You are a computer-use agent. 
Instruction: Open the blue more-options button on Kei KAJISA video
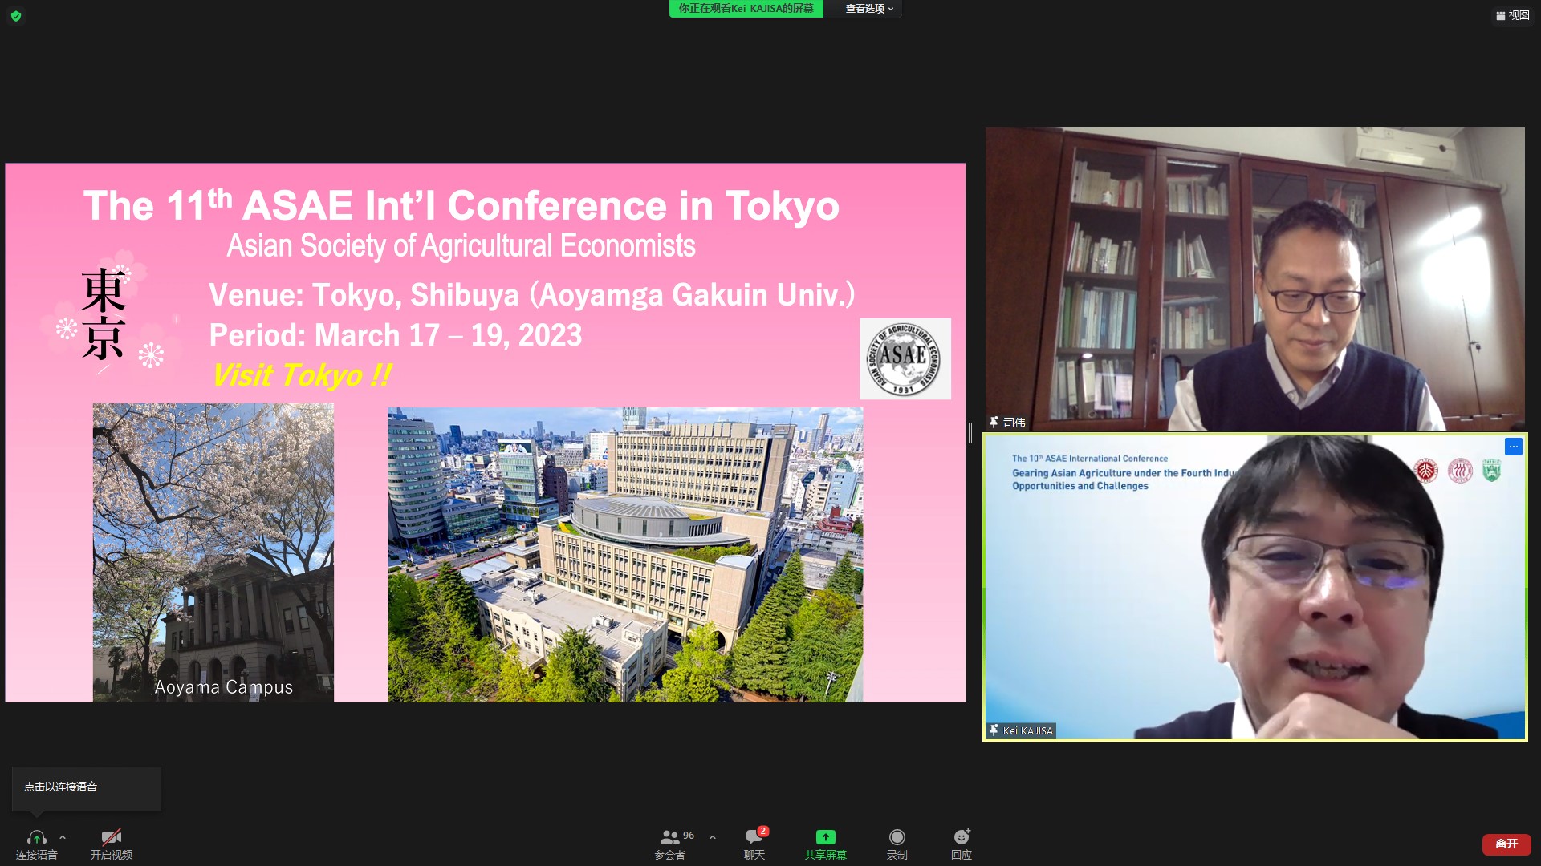point(1513,447)
